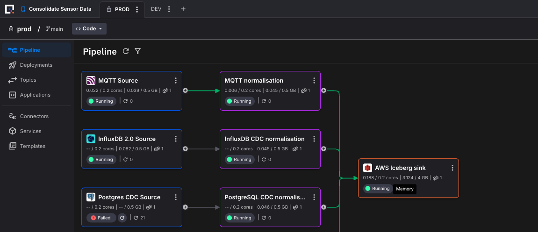The width and height of the screenshot is (538, 232).
Task: Click the replica count on MQTT Source
Action: click(x=167, y=91)
